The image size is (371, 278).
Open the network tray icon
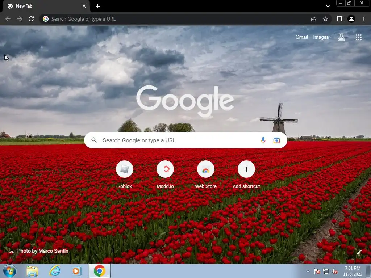coord(326,271)
